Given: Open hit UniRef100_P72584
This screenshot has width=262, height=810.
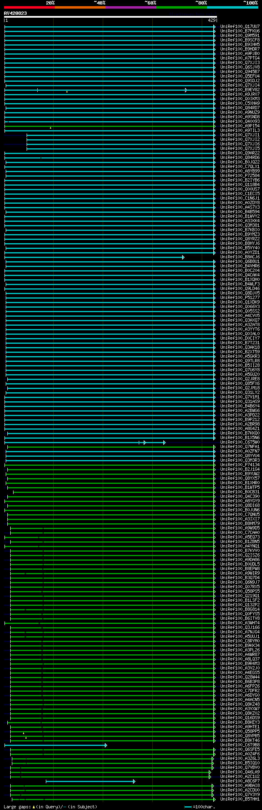Looking at the screenshot, I should (x=240, y=176).
